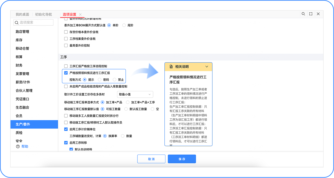Screen dimensions: 334x178
Task: Click the 保存 button
Action: pyautogui.click(x=182, y=159)
